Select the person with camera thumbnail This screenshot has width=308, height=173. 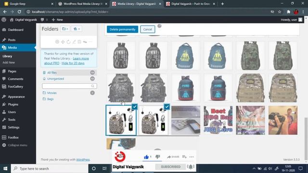[x=283, y=120]
